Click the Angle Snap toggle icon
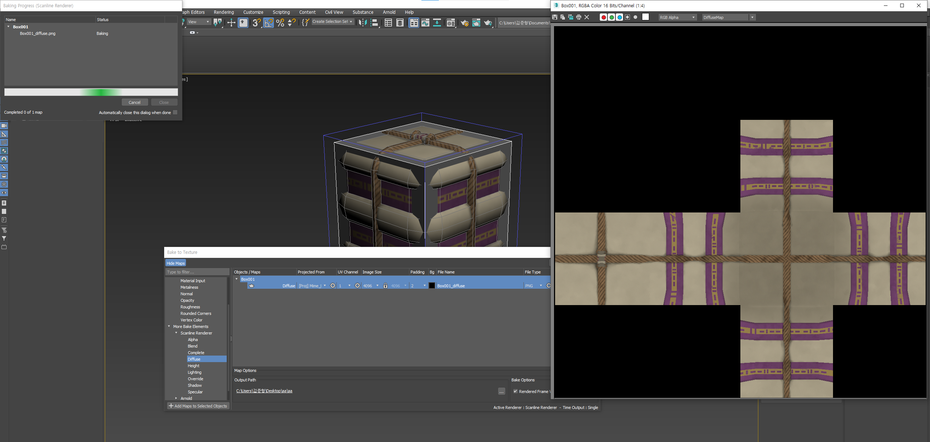This screenshot has height=442, width=930. click(x=268, y=23)
